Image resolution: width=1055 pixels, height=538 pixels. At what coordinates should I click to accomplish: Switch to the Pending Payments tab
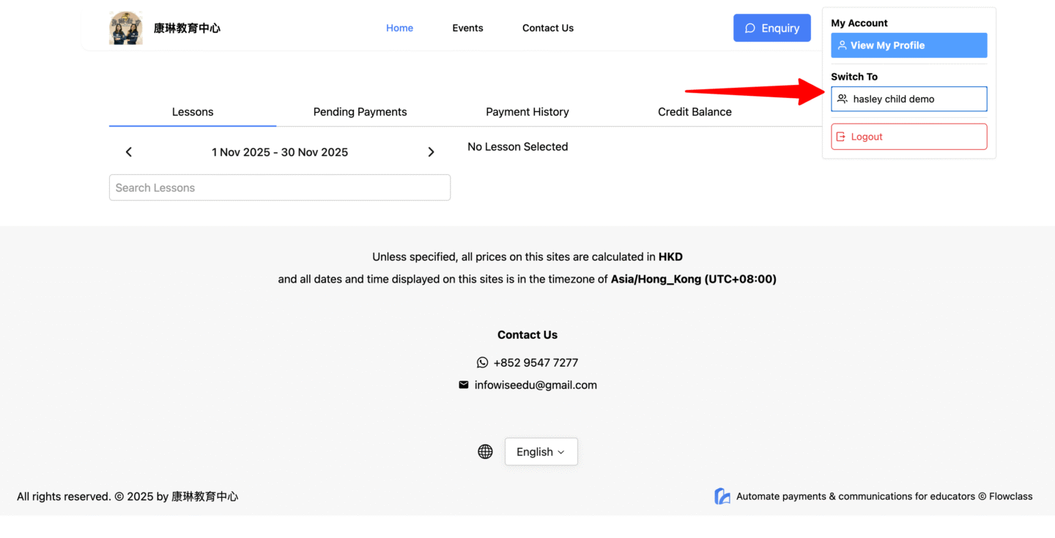(360, 112)
